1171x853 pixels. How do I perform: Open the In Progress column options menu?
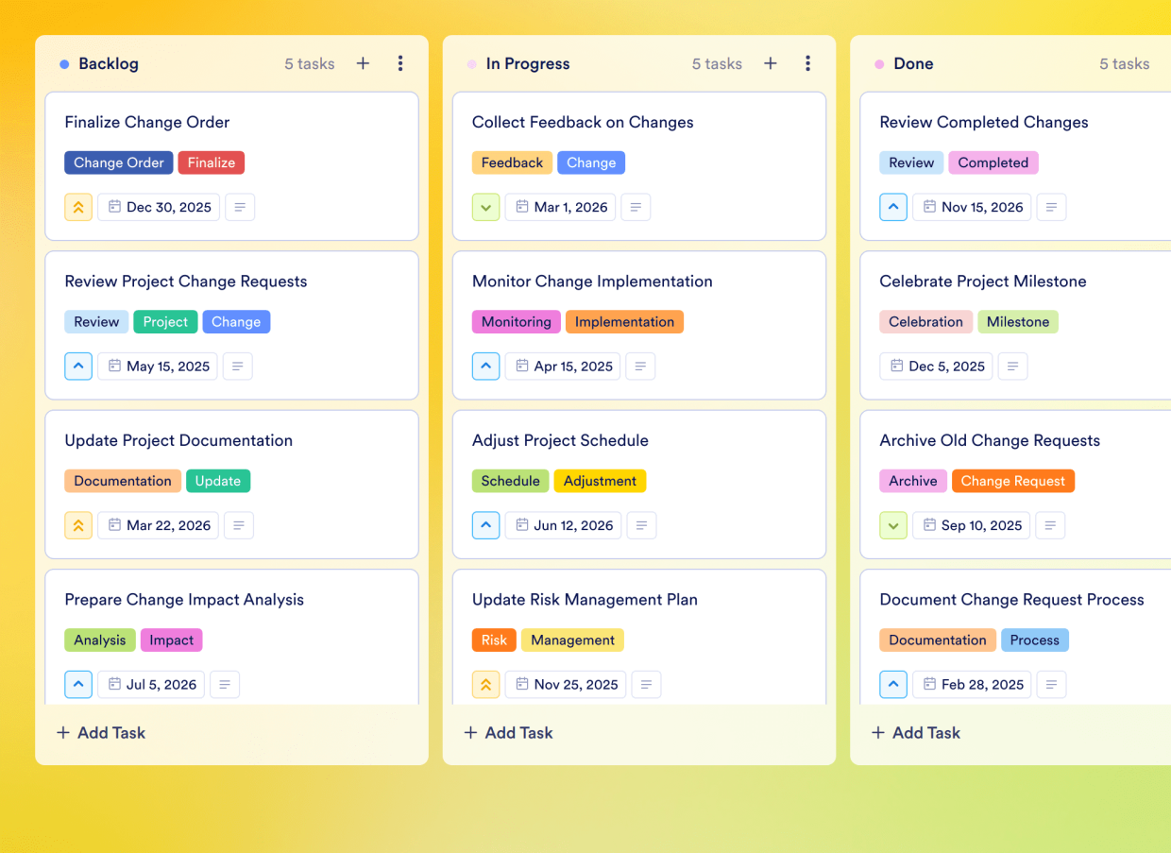[x=808, y=63]
